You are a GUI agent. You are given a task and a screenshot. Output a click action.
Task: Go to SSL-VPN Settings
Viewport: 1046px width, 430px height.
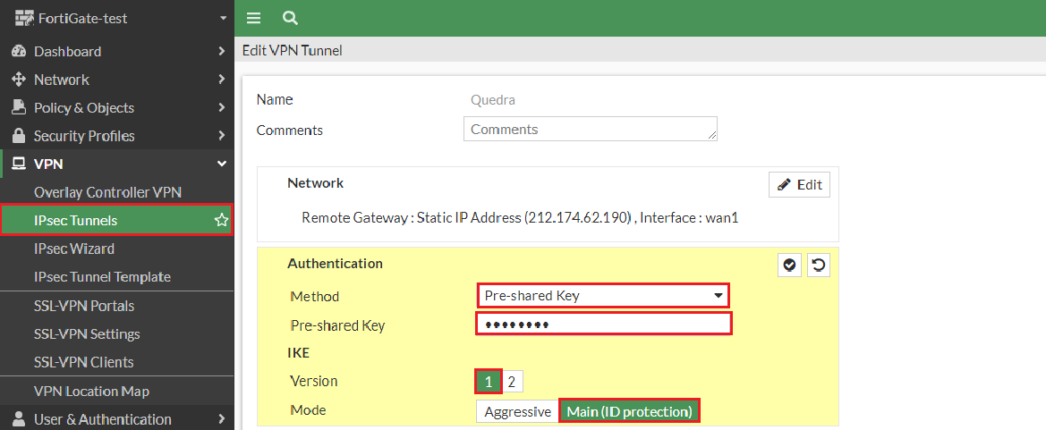(x=87, y=333)
